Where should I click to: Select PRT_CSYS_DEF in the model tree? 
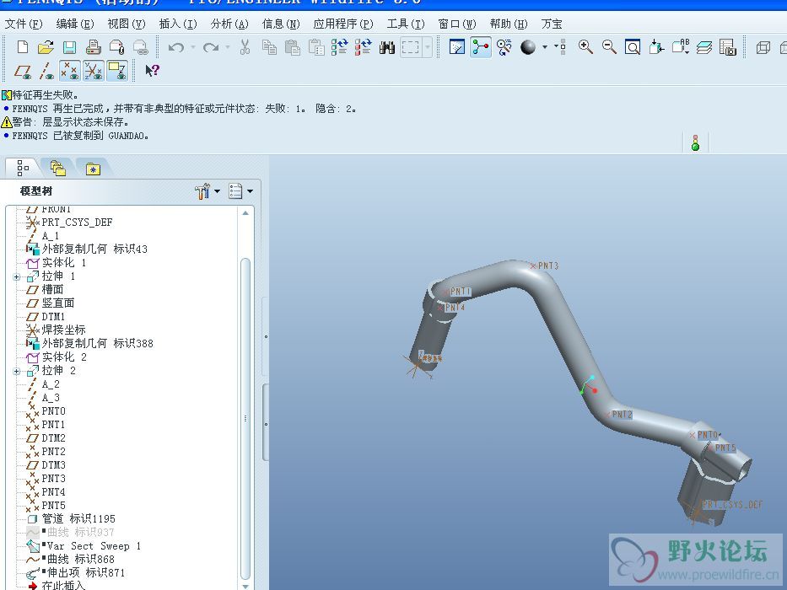77,223
